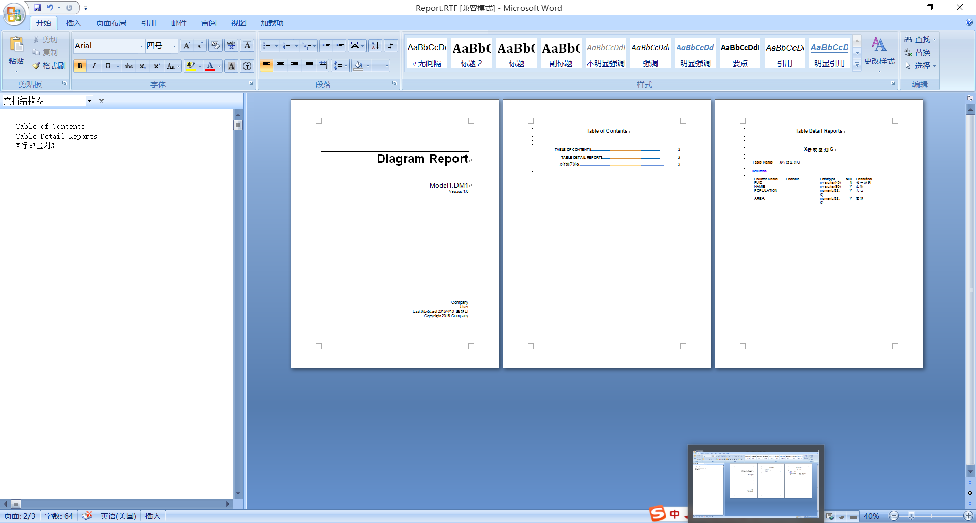This screenshot has height=523, width=976.
Task: Click the 更改样式 change styles button
Action: point(879,51)
